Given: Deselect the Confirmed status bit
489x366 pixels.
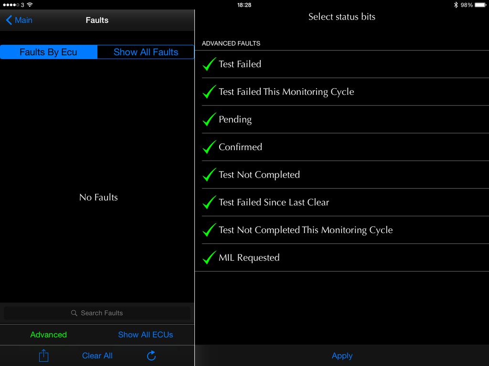Looking at the screenshot, I should pyautogui.click(x=209, y=147).
